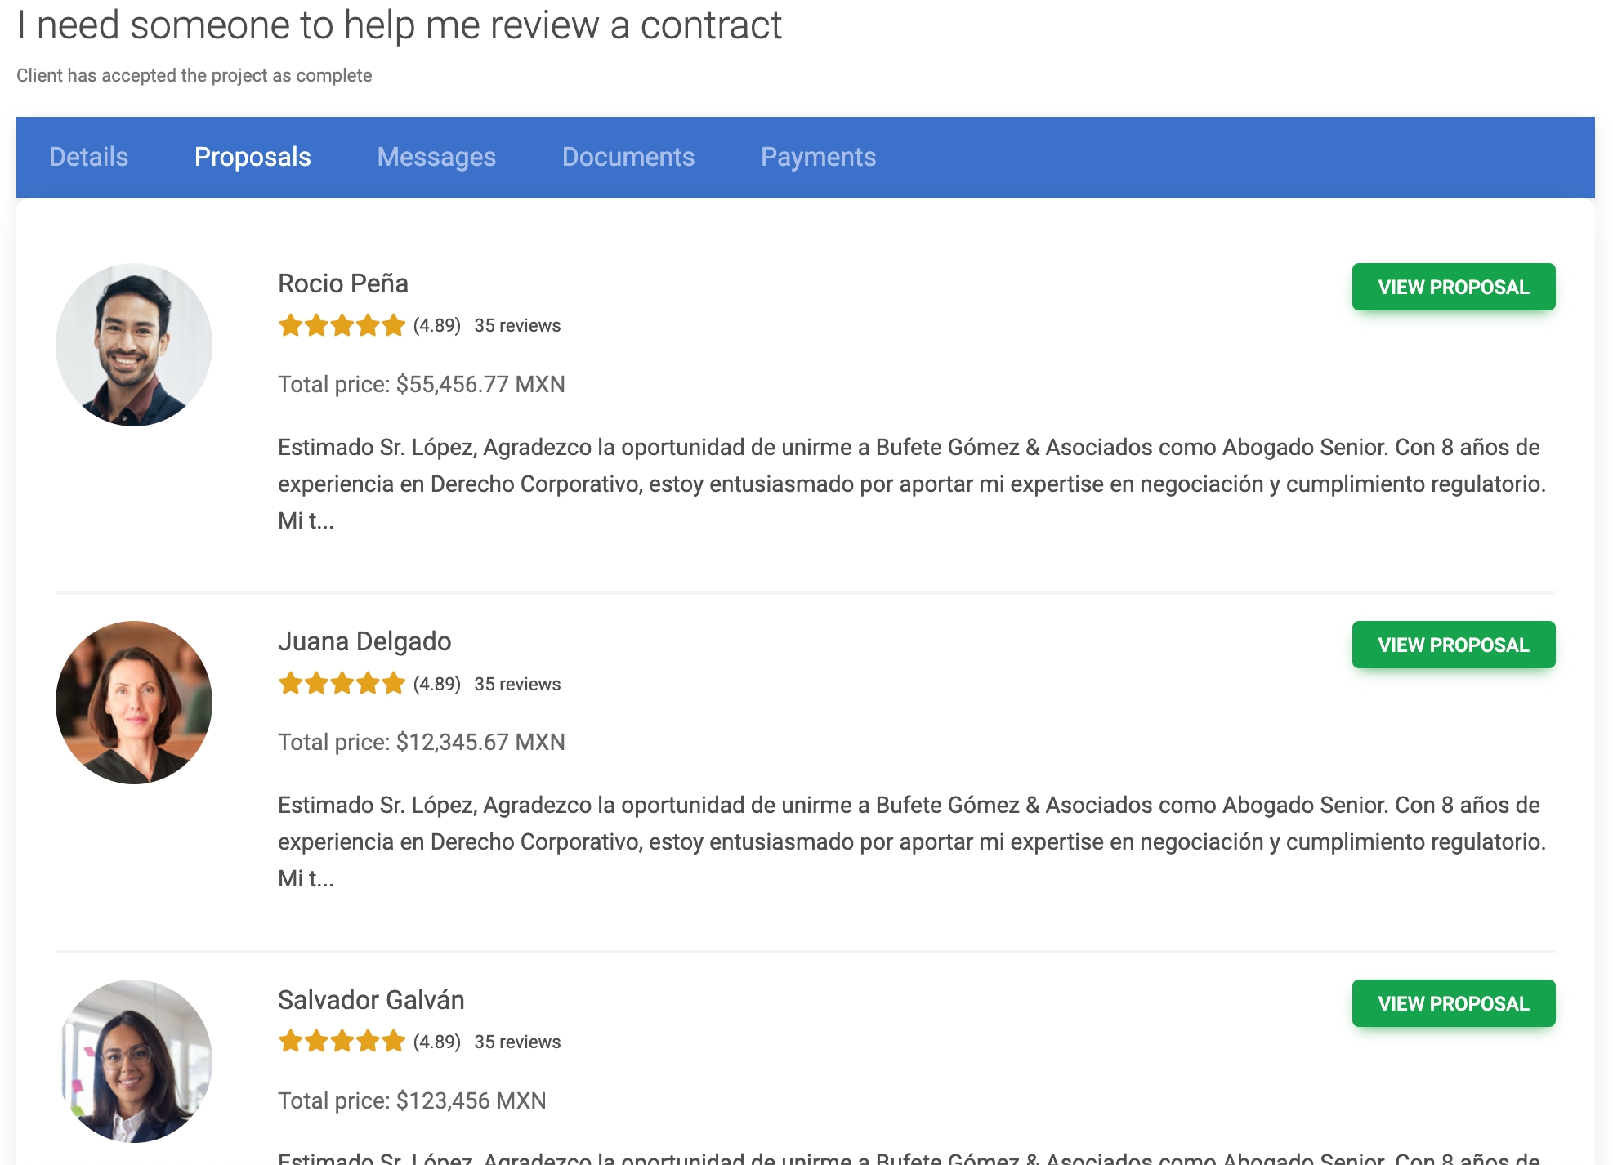The height and width of the screenshot is (1165, 1613).
Task: Click the name Juana Delgado
Action: 364,641
